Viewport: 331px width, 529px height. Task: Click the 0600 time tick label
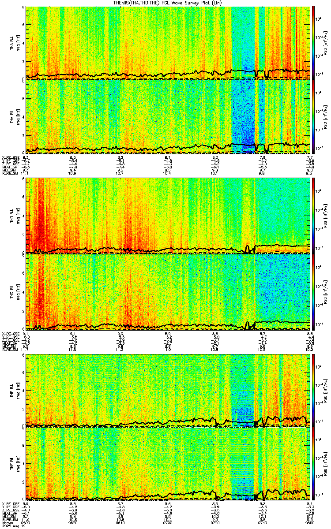[x=26, y=523]
